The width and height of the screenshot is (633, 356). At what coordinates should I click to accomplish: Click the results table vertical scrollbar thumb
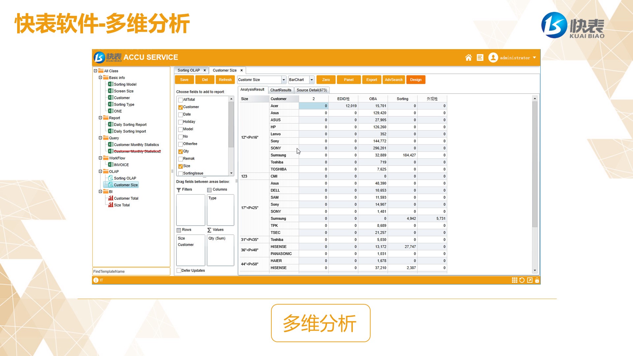pos(535,164)
